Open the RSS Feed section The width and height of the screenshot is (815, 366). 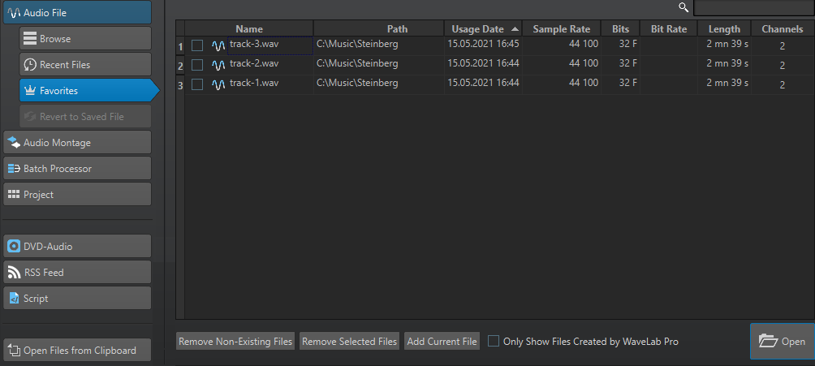(x=77, y=273)
